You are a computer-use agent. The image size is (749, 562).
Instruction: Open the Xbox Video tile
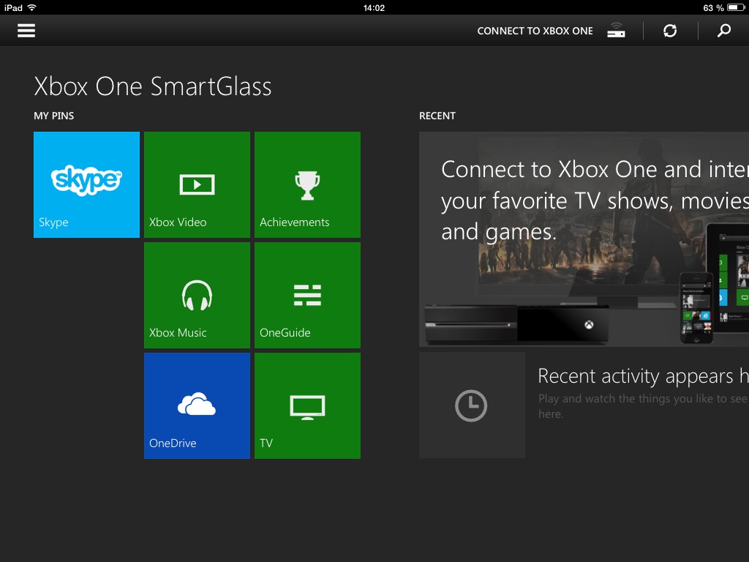tap(197, 184)
